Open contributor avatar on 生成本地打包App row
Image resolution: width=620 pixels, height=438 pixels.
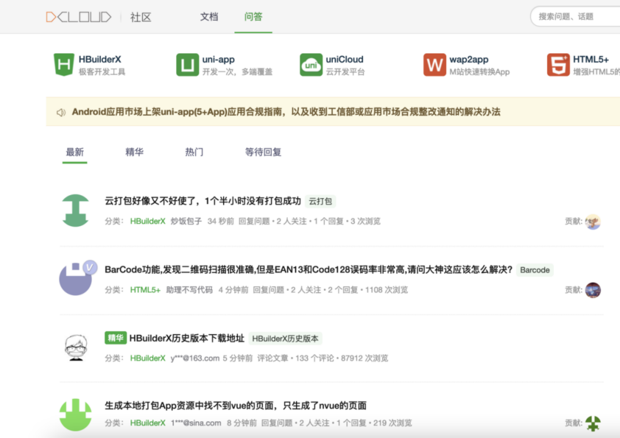pyautogui.click(x=593, y=423)
